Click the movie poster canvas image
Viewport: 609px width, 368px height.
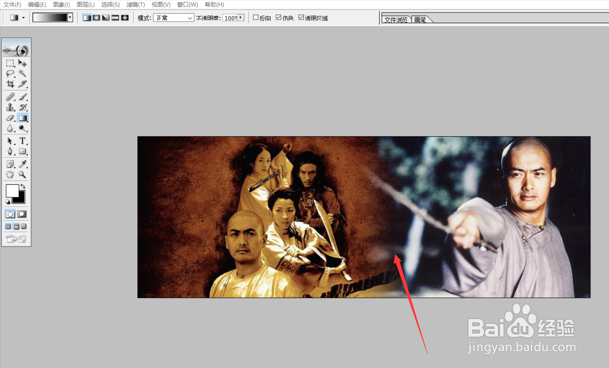364,217
